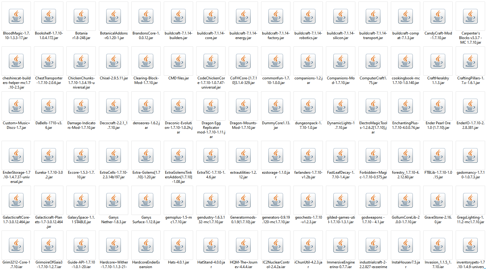Select buildcraft-7.1.14-builders.jar icon
The height and width of the screenshot is (269, 486).
(178, 16)
